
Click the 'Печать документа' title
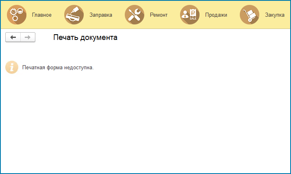coord(85,37)
